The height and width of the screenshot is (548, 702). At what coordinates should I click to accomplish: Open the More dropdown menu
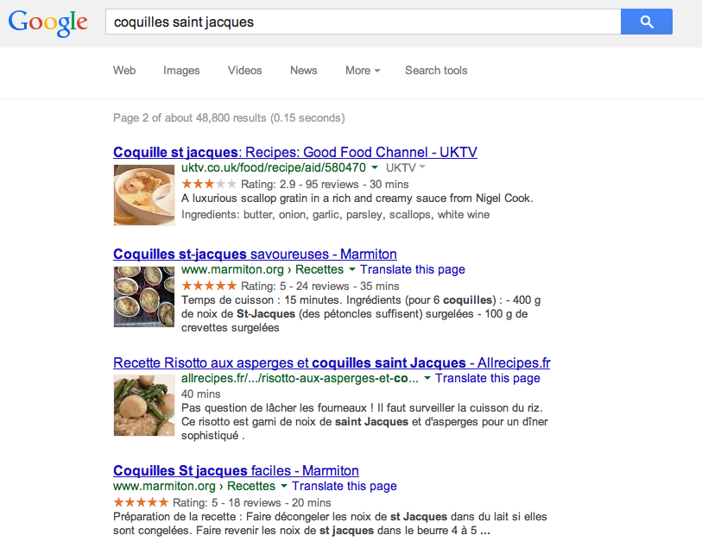tap(363, 71)
